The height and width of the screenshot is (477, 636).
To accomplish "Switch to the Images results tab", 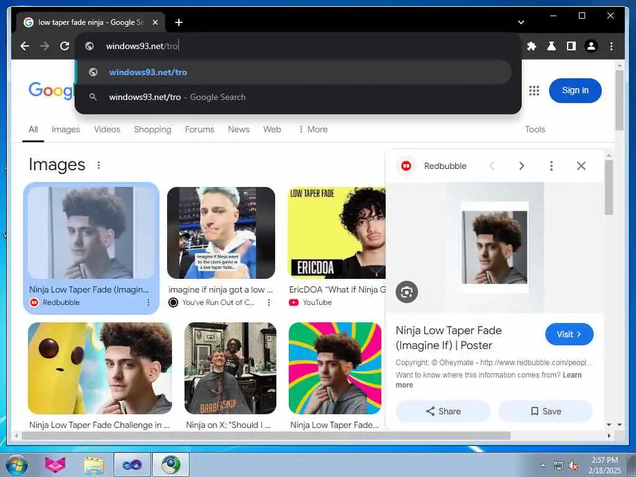I will point(66,129).
